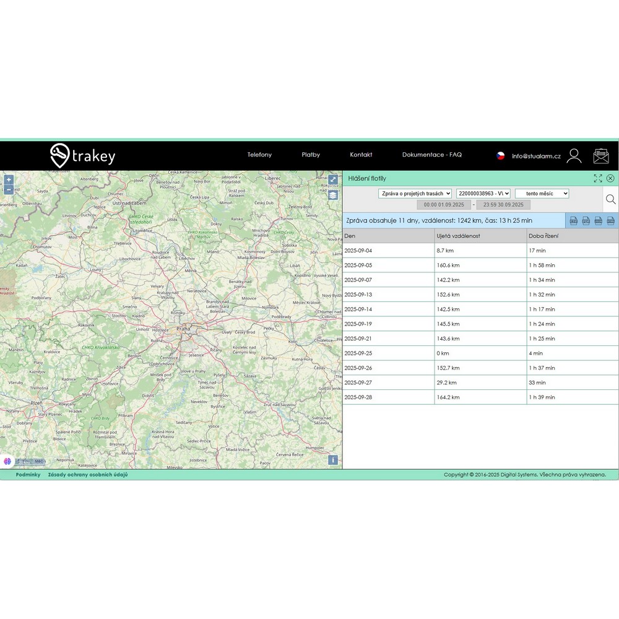The image size is (619, 619).
Task: Toggle fullscreen map view
Action: [333, 180]
